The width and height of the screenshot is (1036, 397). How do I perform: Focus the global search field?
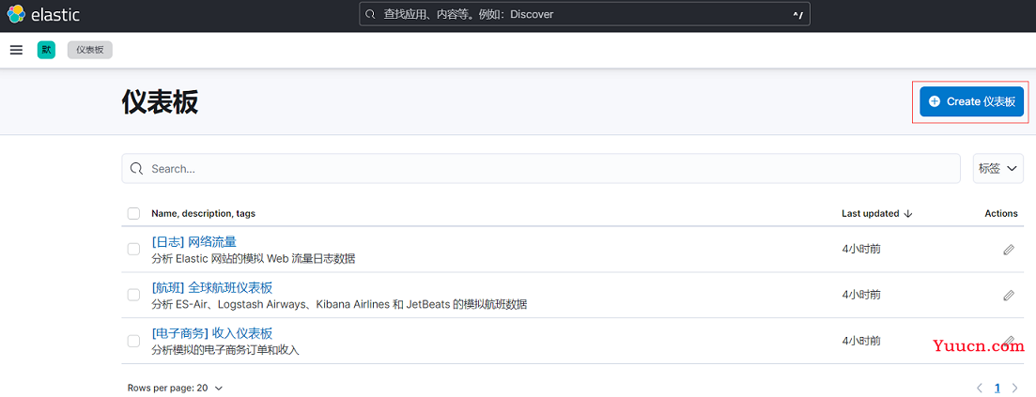(x=584, y=14)
